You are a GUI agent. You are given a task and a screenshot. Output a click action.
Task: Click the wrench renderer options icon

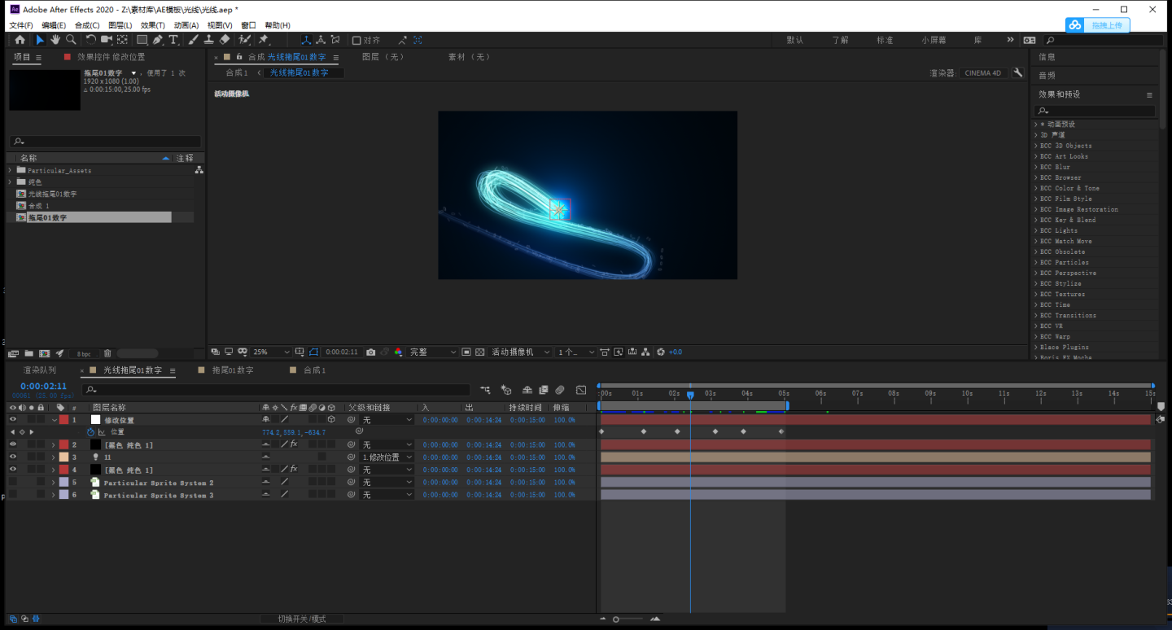(1017, 72)
